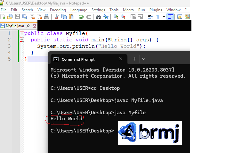This screenshot has width=226, height=153.
Task: Open the Plugins menu
Action: tap(156, 10)
